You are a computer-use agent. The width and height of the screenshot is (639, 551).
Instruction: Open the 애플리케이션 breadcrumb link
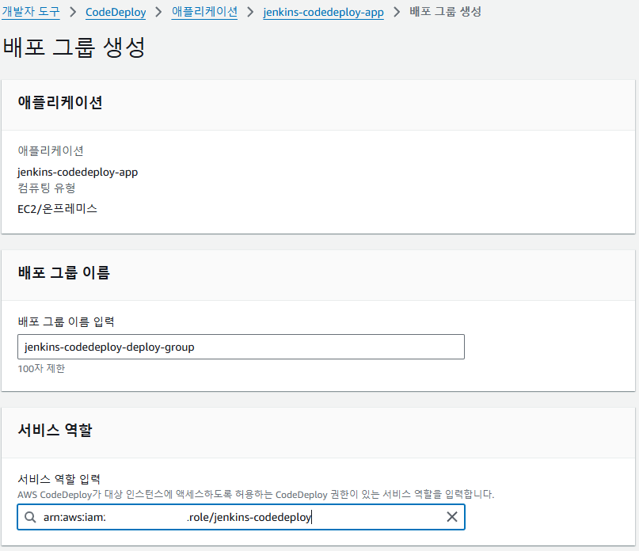tap(204, 11)
